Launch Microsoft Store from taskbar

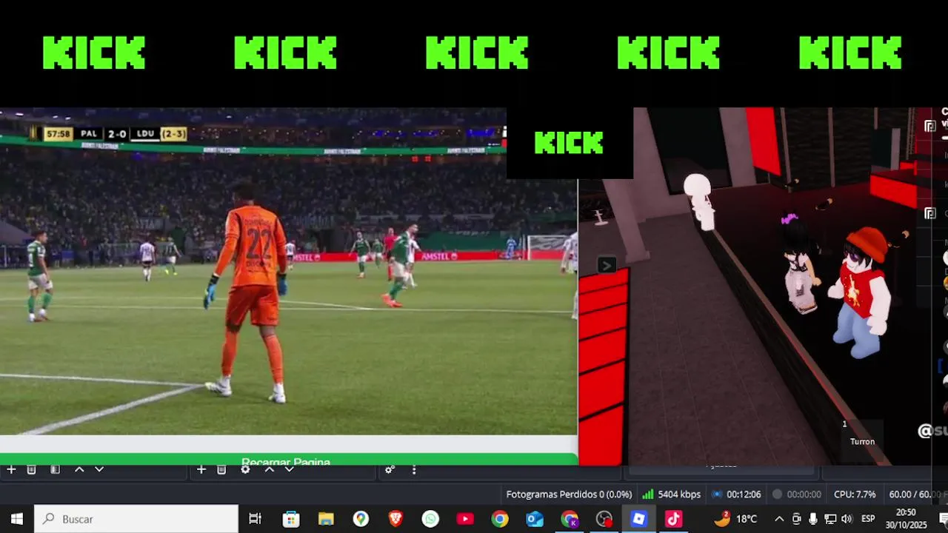pyautogui.click(x=291, y=519)
